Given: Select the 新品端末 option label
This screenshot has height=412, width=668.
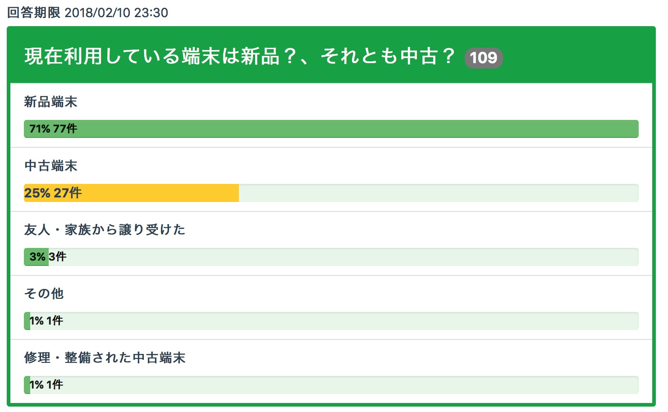Looking at the screenshot, I should 50,102.
